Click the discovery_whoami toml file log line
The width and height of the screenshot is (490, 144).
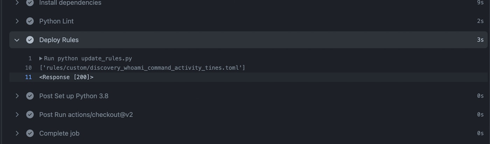point(142,68)
